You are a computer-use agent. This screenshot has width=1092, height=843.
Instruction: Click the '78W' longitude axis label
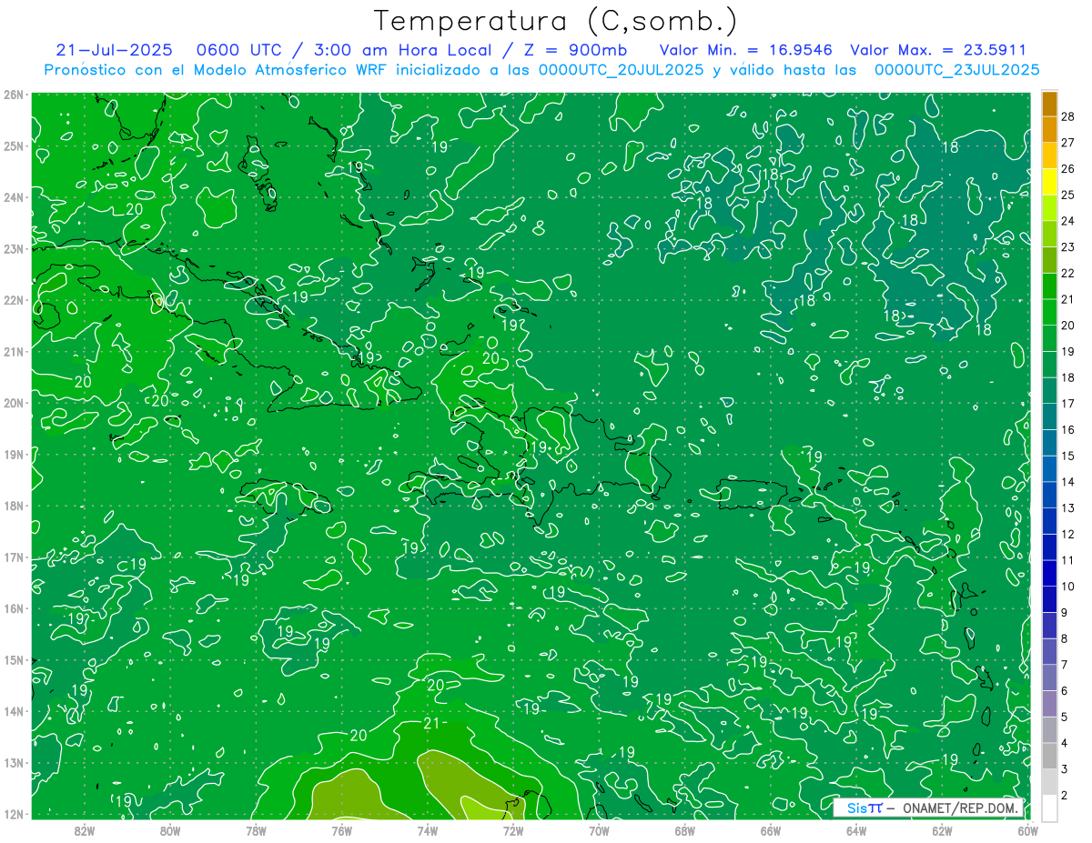click(256, 830)
